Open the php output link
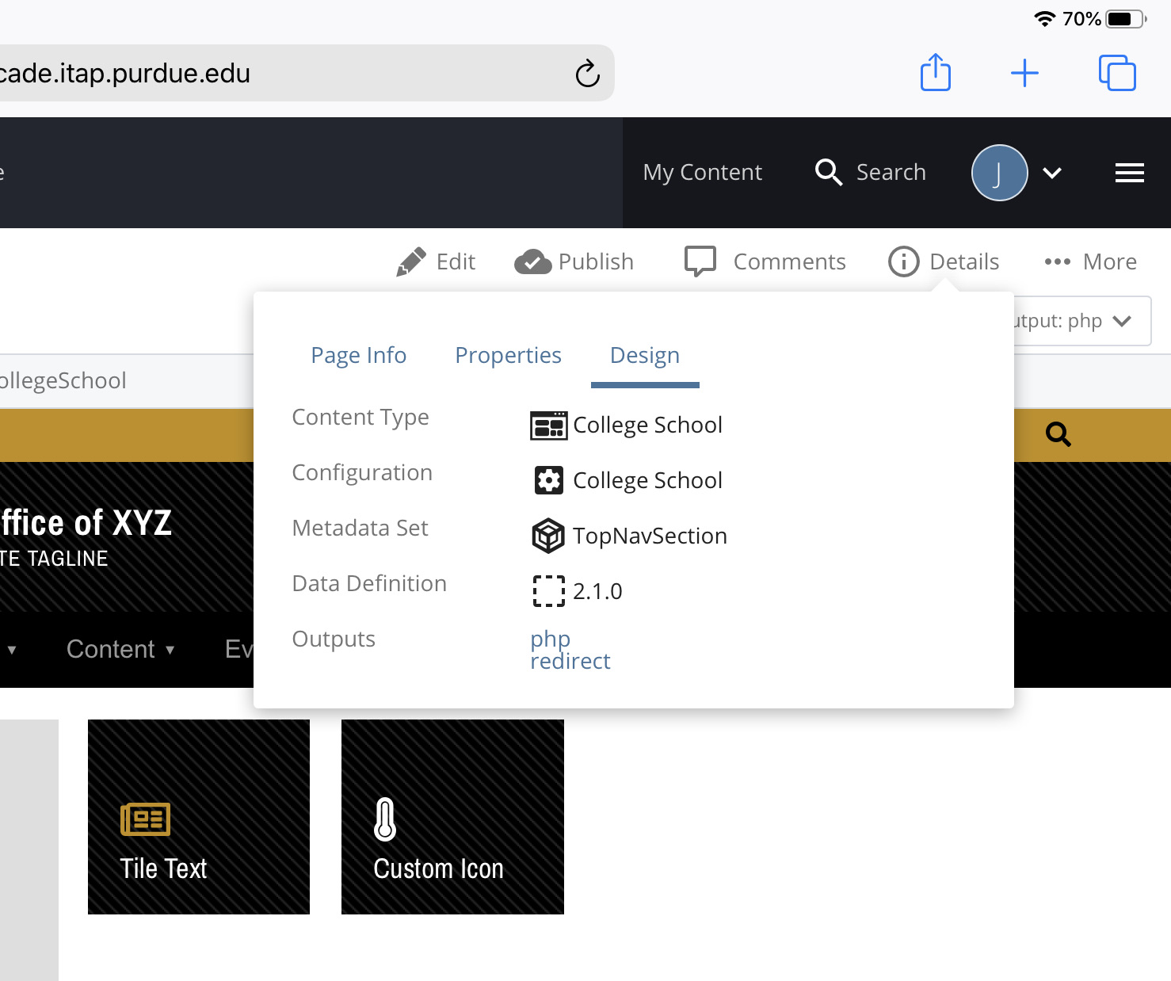This screenshot has height=981, width=1171. click(x=551, y=639)
